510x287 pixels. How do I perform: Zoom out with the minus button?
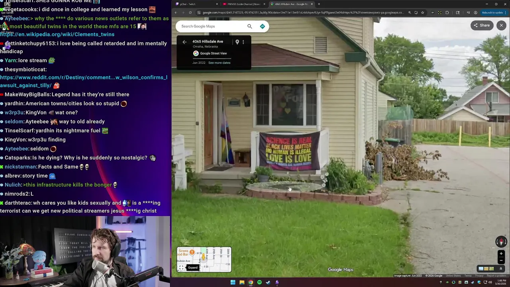501,261
